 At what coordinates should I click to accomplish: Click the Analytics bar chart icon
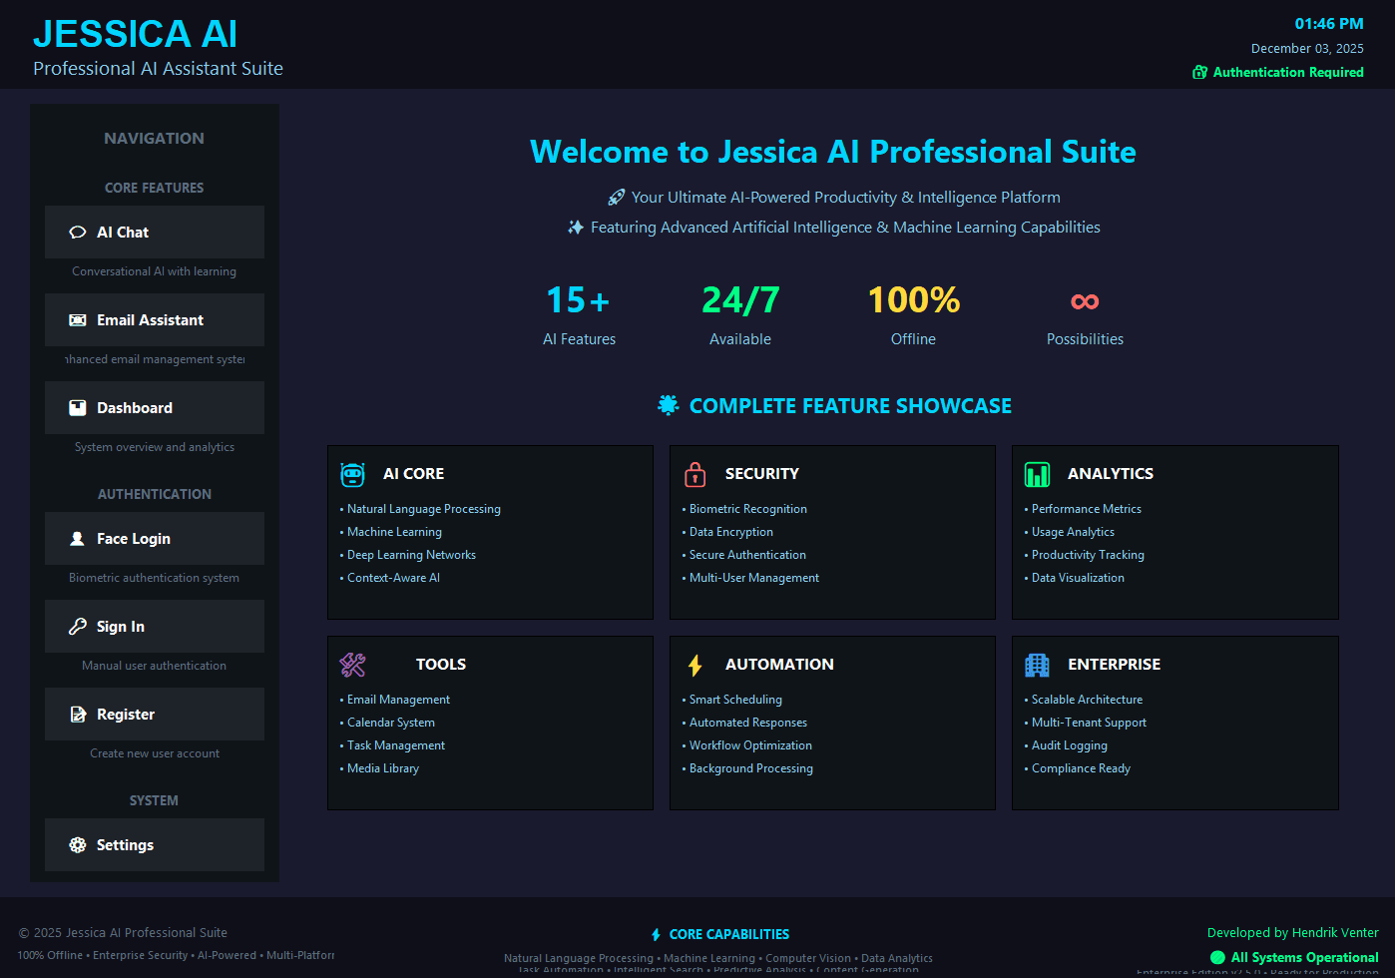pyautogui.click(x=1038, y=474)
